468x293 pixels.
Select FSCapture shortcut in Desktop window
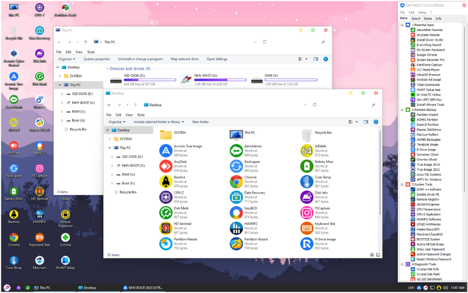(x=315, y=213)
